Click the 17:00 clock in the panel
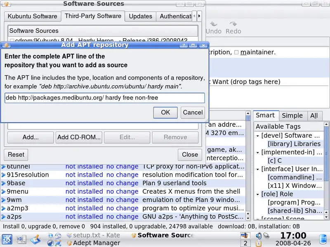The width and height of the screenshot is (330, 247). click(x=293, y=235)
